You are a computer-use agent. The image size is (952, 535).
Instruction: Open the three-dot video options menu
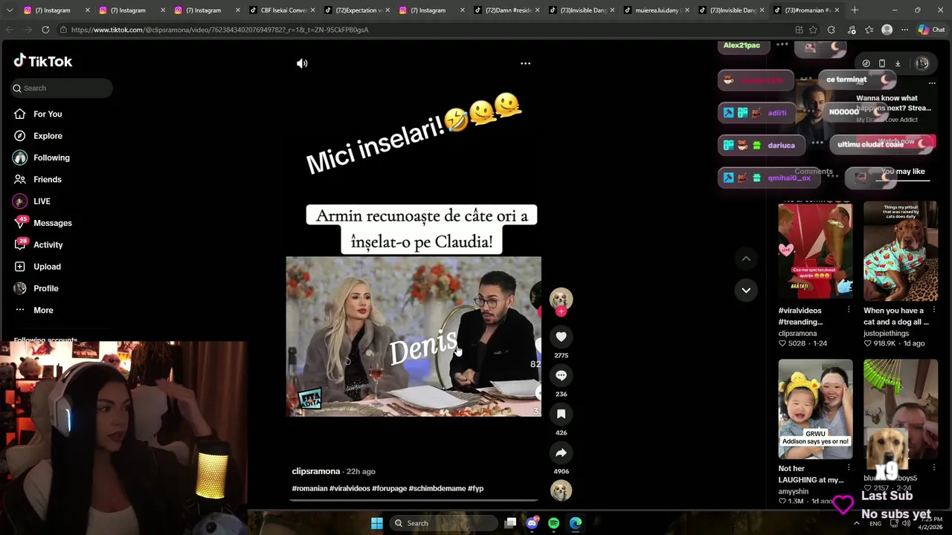(x=525, y=63)
